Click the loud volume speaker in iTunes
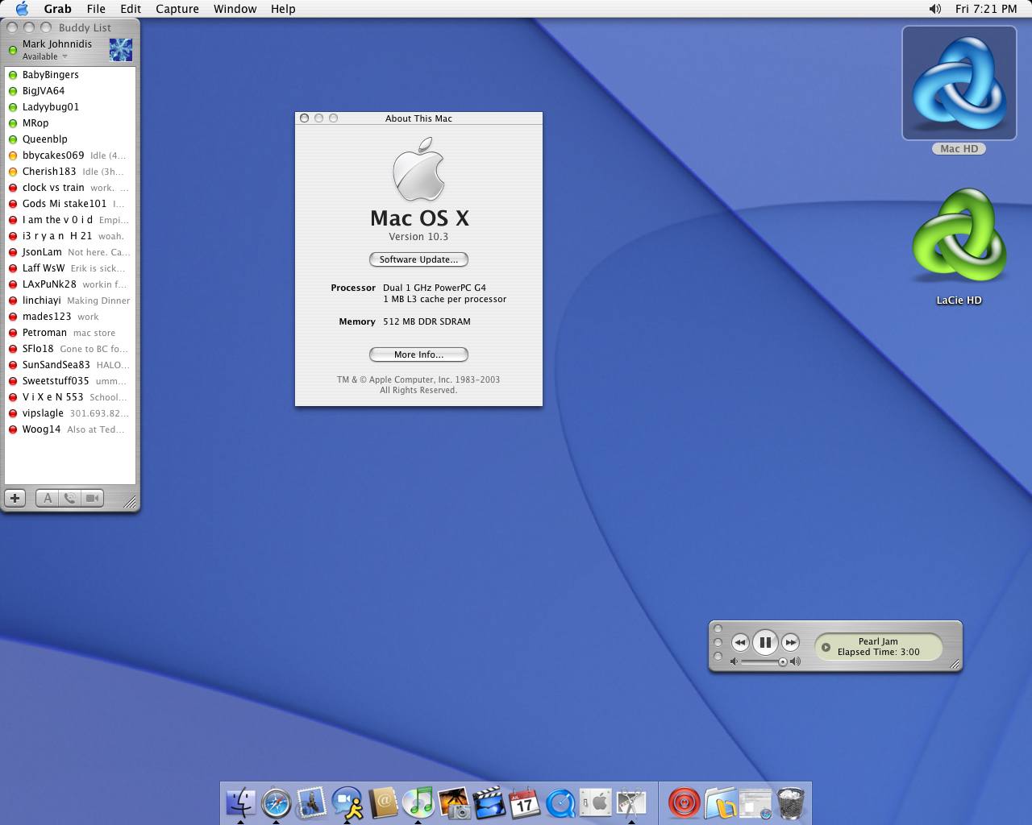 coord(796,661)
